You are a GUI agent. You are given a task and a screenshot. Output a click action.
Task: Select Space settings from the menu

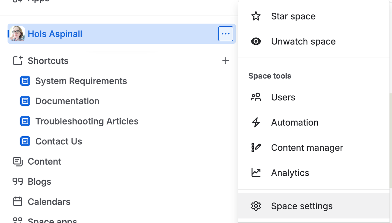(302, 206)
